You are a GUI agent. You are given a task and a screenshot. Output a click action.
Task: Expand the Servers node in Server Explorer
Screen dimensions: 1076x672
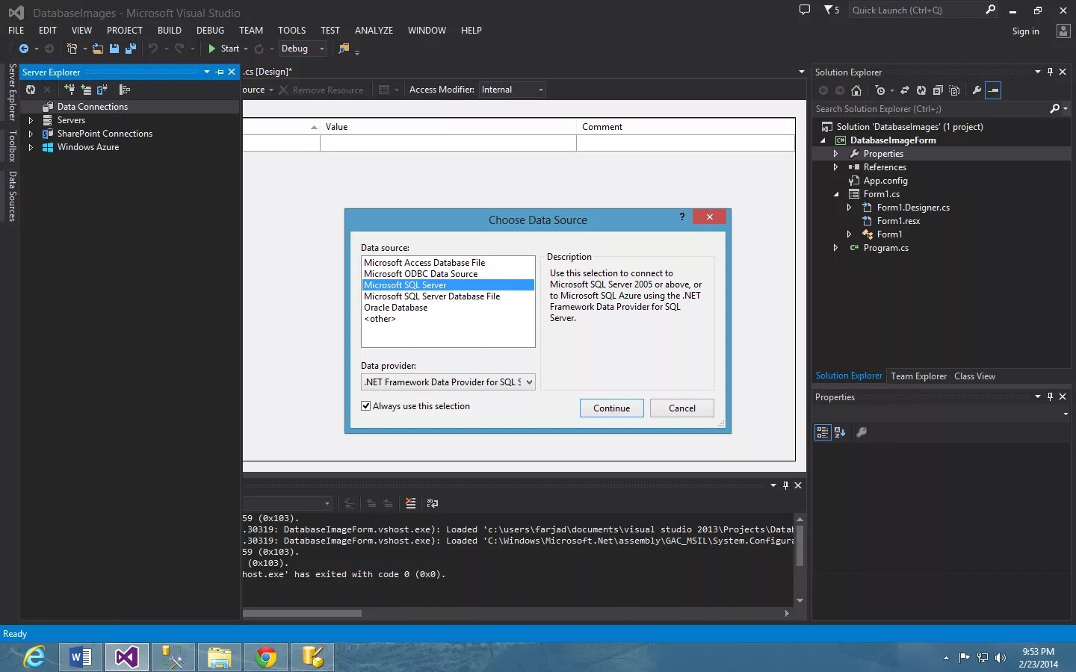pos(31,120)
